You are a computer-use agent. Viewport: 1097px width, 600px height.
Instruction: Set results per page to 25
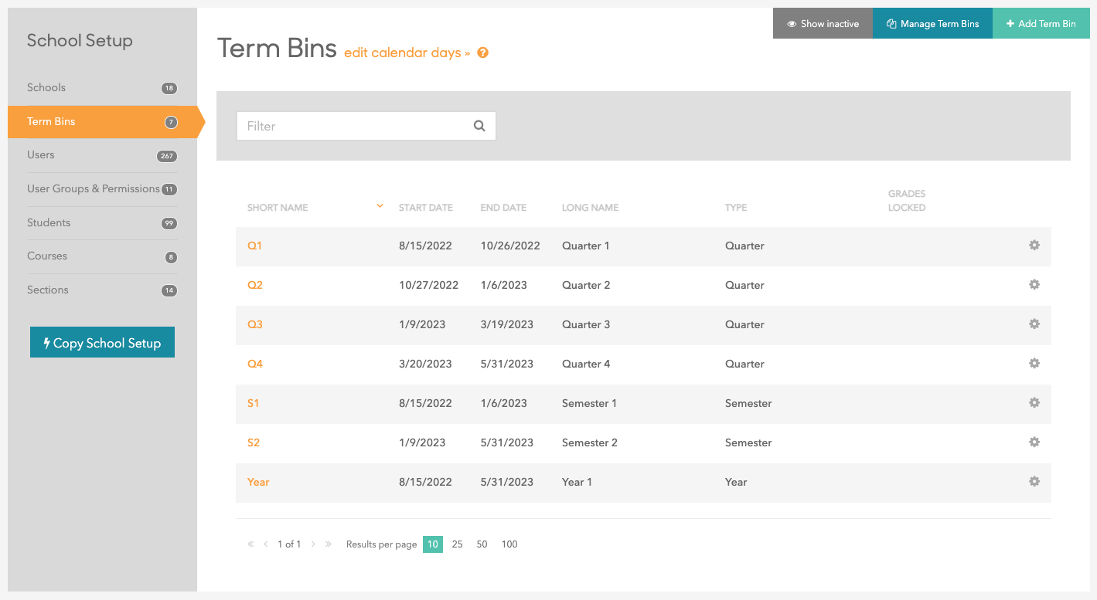tap(457, 544)
